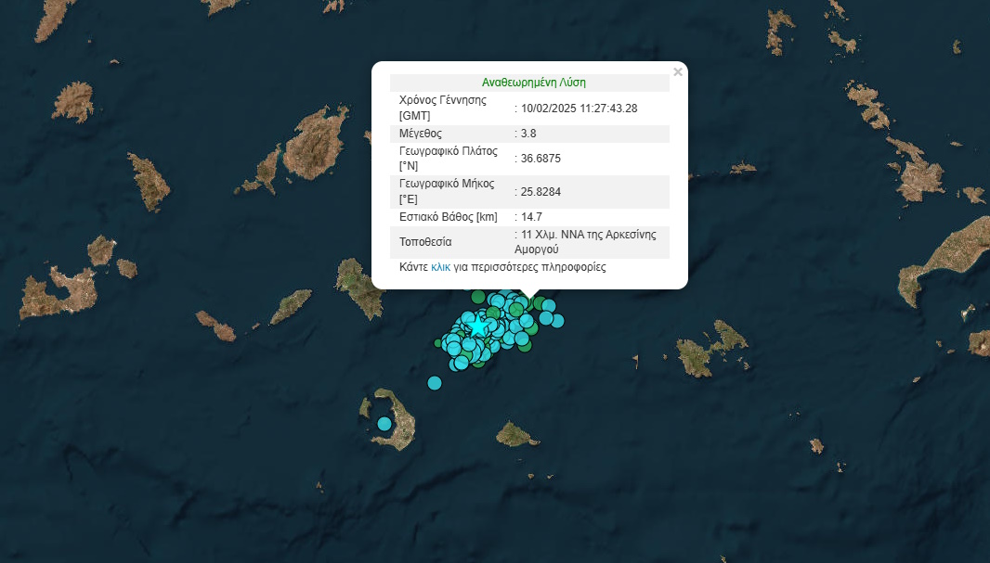Select the easternmost cyan marker of the cluster
This screenshot has height=563, width=990.
coord(557,321)
